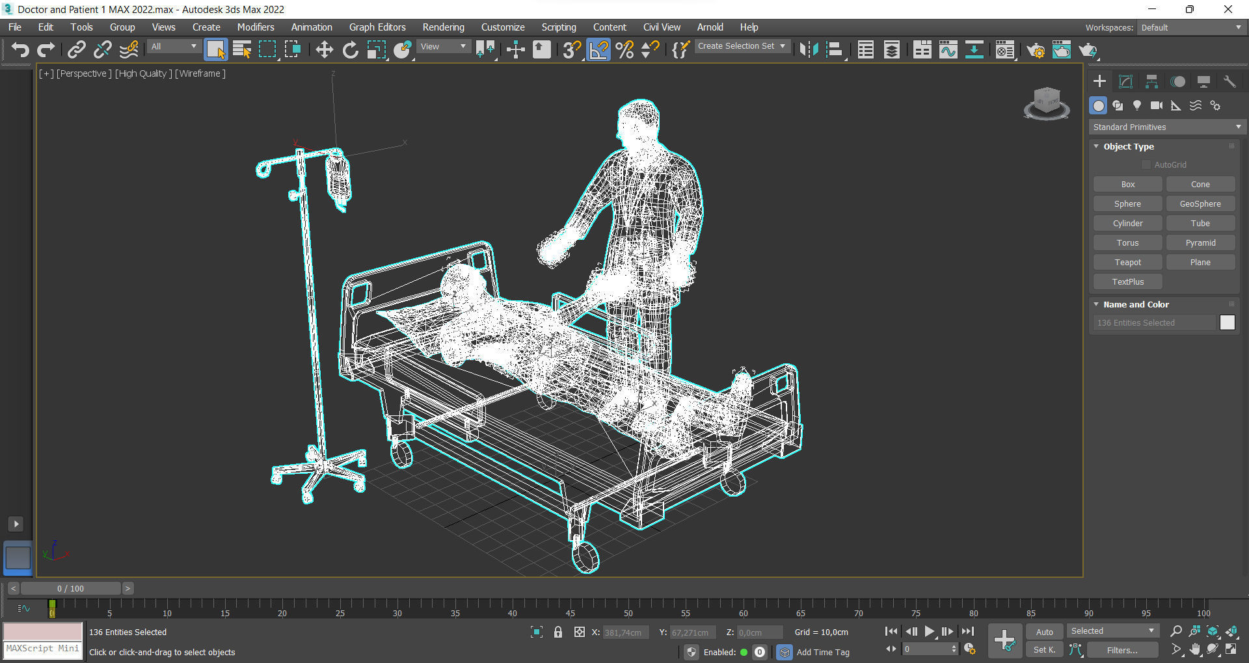Click the object color swatch

(1227, 323)
